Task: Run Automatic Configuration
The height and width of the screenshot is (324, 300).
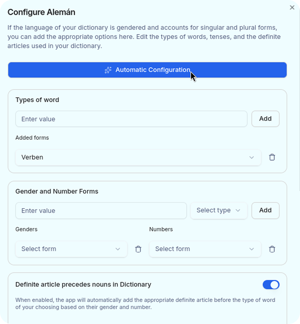Action: click(x=147, y=70)
